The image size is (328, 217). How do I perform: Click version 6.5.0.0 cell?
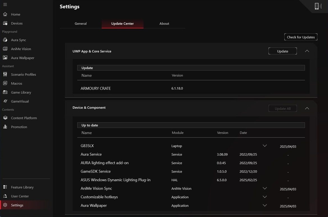pyautogui.click(x=222, y=180)
